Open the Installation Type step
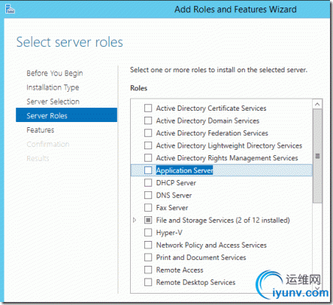This screenshot has height=305, width=333. (53, 87)
